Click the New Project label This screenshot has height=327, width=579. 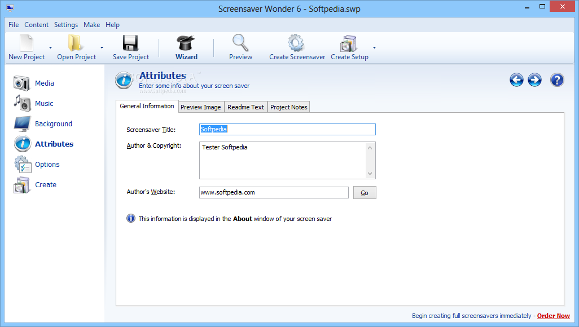tap(27, 57)
